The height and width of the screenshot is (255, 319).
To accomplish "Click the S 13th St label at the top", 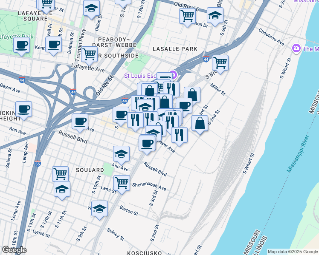I will point(141,9).
